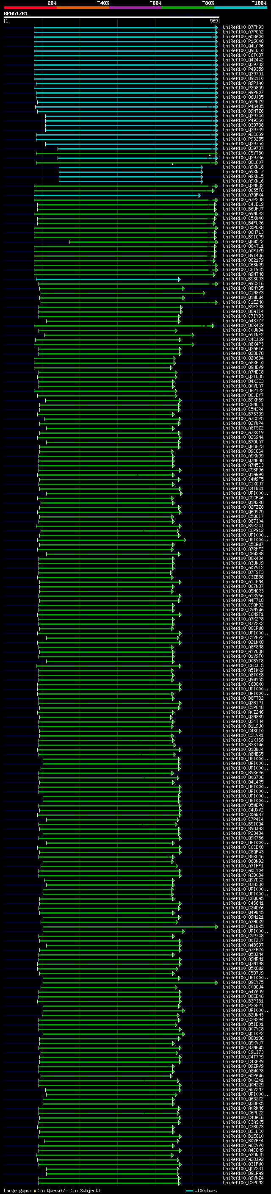Select the UniRef100_P46485 label
This screenshot has width=271, height=1194.
tap(243, 107)
